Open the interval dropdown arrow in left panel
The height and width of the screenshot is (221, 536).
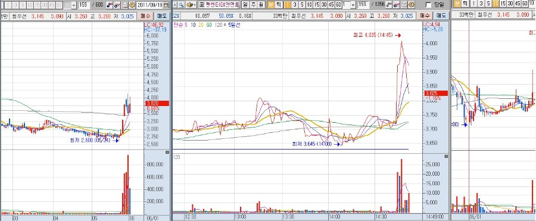[x=73, y=5]
